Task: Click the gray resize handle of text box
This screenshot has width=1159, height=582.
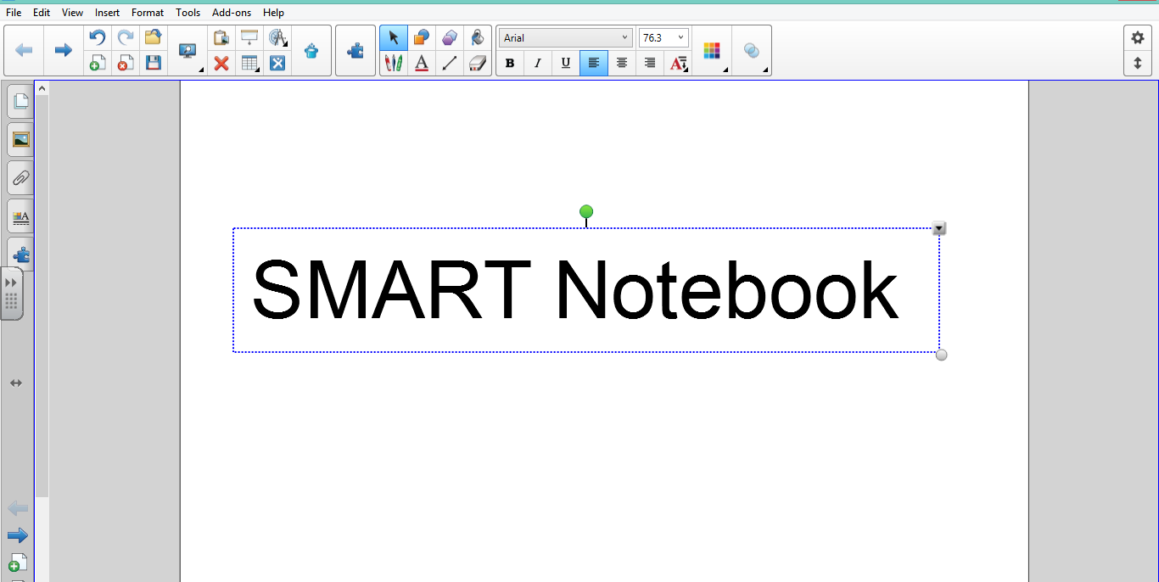Action: click(x=941, y=355)
